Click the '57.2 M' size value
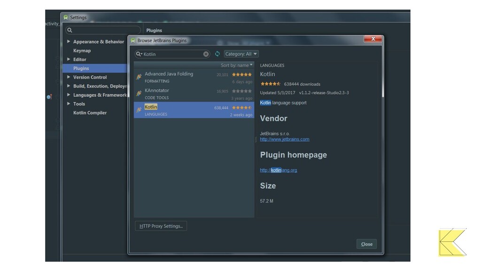 [x=267, y=201]
